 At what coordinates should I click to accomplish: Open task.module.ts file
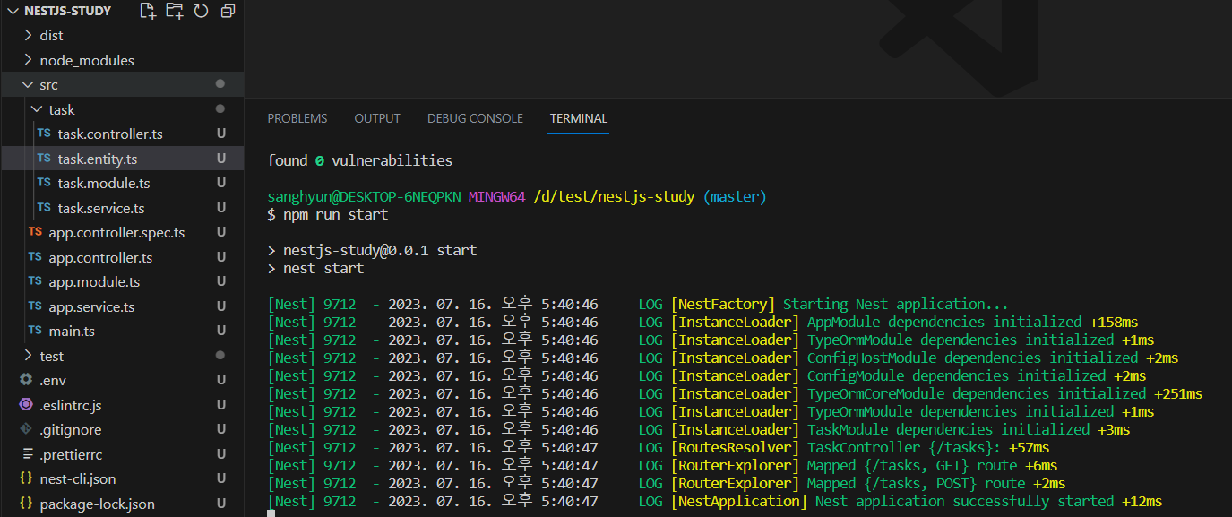(x=104, y=184)
